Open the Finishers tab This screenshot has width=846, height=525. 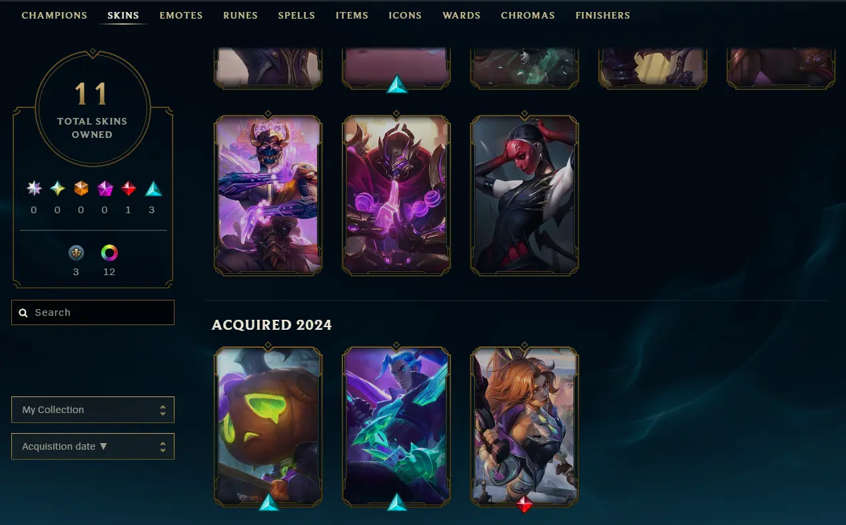[x=603, y=15]
